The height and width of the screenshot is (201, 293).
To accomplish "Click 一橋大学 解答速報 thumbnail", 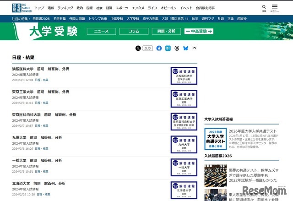I will point(184,168).
